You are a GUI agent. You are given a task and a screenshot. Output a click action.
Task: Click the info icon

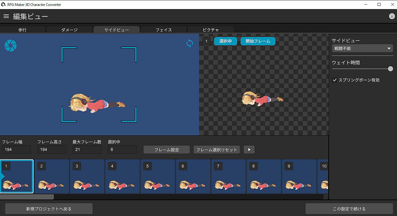pos(392,16)
